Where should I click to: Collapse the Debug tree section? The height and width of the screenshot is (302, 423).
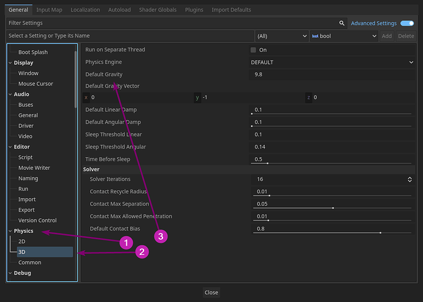click(10, 273)
